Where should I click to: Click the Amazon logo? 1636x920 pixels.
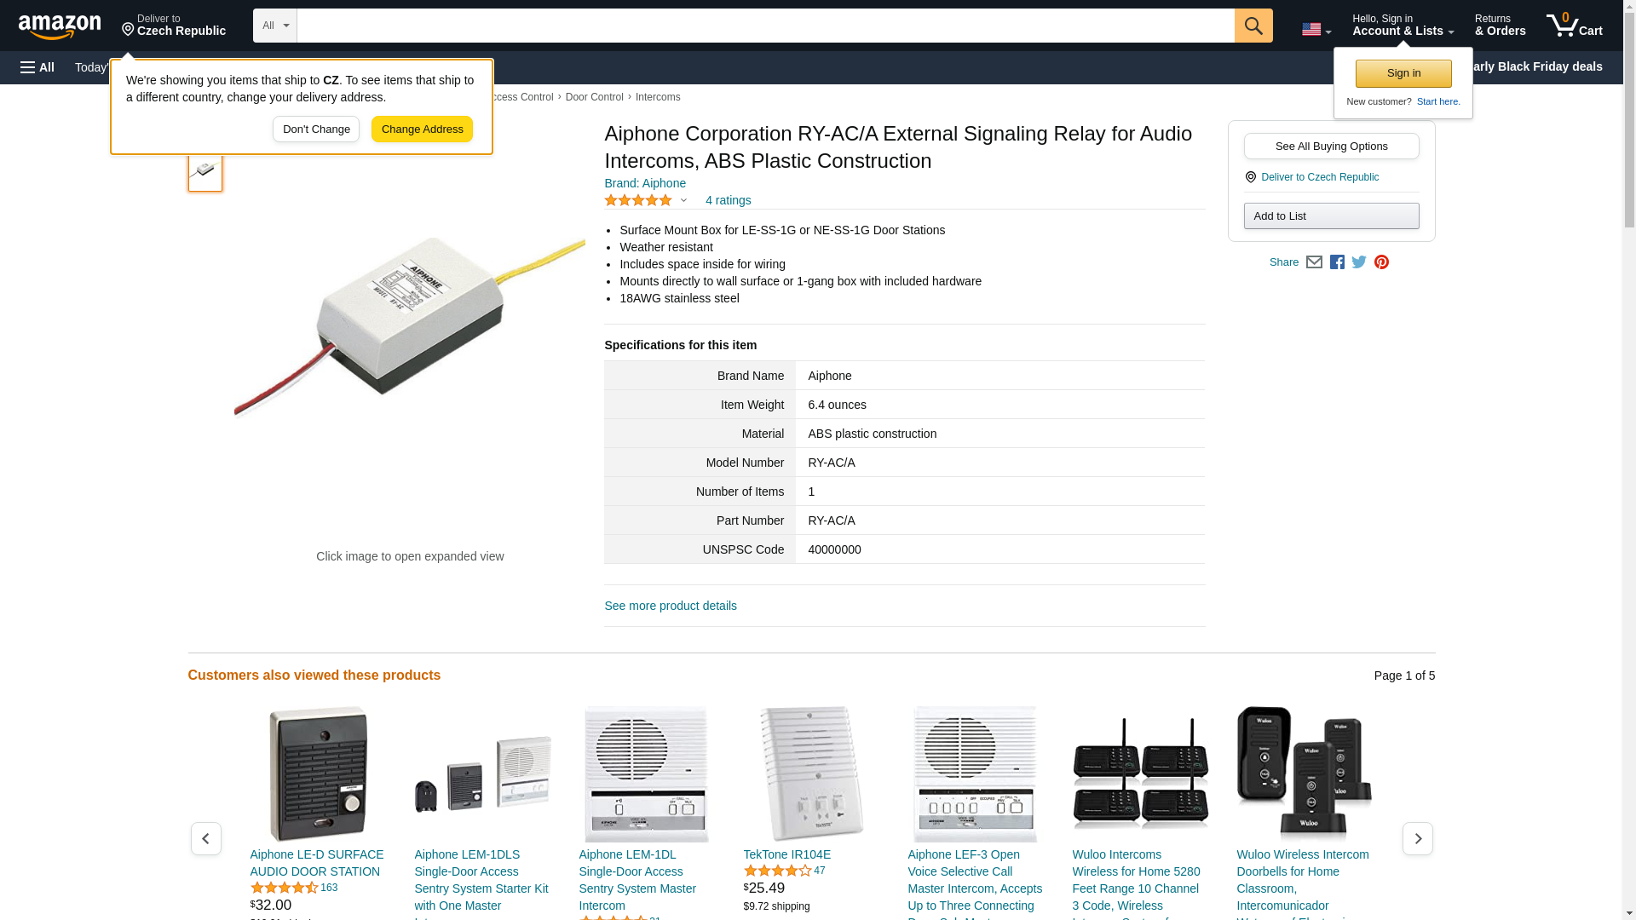tap(60, 26)
